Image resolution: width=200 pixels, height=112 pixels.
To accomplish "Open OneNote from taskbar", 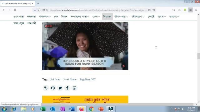I will pos(62,109).
